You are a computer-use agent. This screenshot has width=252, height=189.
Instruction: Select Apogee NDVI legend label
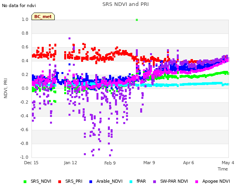click(x=216, y=181)
